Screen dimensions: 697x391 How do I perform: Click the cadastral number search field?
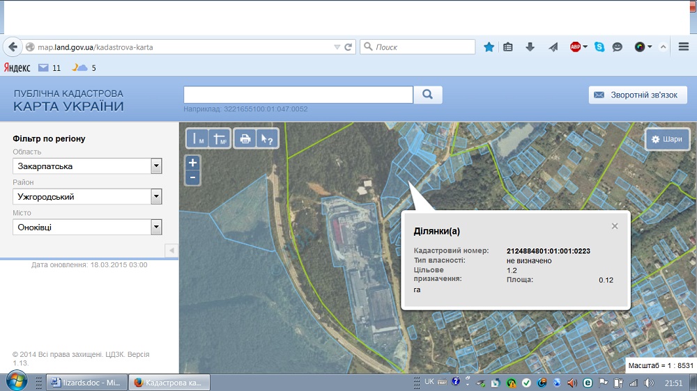click(298, 95)
